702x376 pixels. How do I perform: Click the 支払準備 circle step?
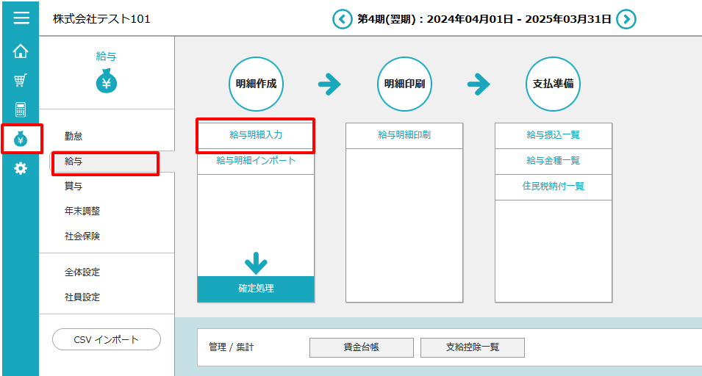pyautogui.click(x=553, y=84)
